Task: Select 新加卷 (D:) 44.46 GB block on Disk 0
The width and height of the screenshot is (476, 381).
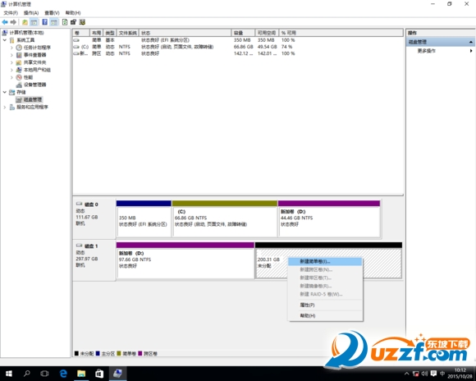Action: click(329, 218)
